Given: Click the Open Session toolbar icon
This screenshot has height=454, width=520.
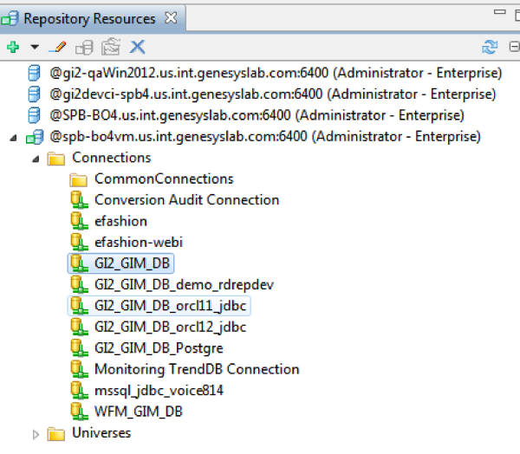Looking at the screenshot, I should coord(84,47).
